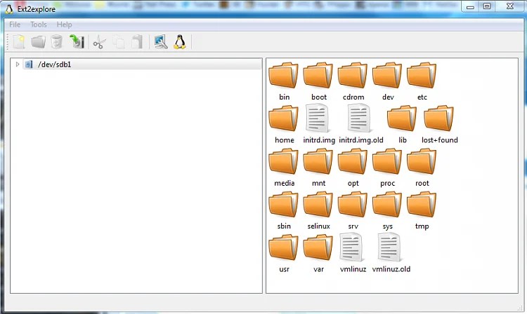Select the srv folder icon
This screenshot has height=314, width=527.
(353, 205)
